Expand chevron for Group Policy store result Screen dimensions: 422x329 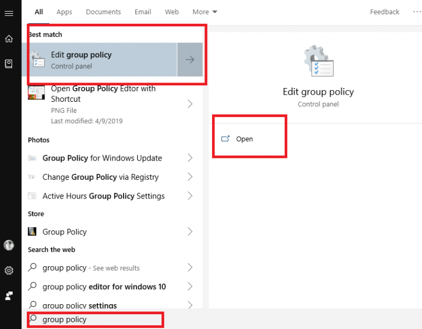190,232
